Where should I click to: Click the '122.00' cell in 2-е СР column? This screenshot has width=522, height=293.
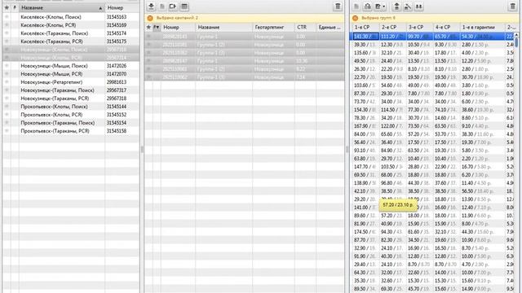pos(393,126)
